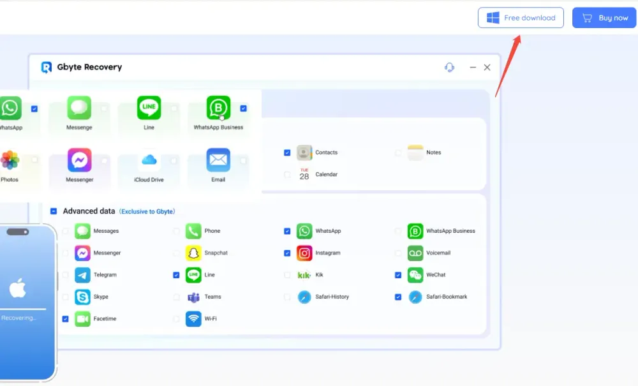Click the Teams label
The image size is (638, 386).
click(212, 297)
